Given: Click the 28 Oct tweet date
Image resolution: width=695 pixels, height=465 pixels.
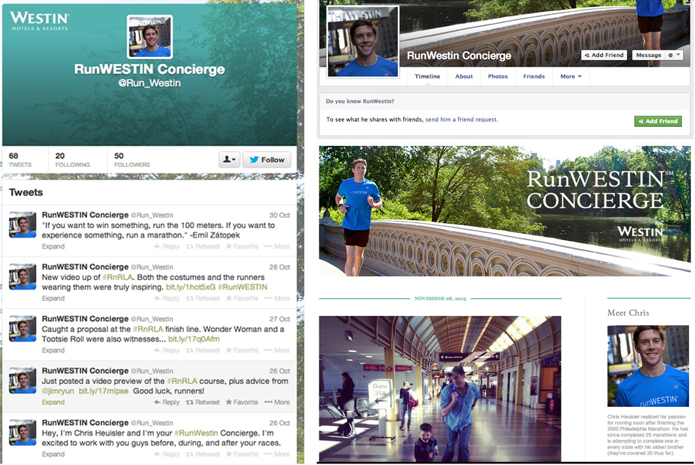Looking at the screenshot, I should coord(279,267).
